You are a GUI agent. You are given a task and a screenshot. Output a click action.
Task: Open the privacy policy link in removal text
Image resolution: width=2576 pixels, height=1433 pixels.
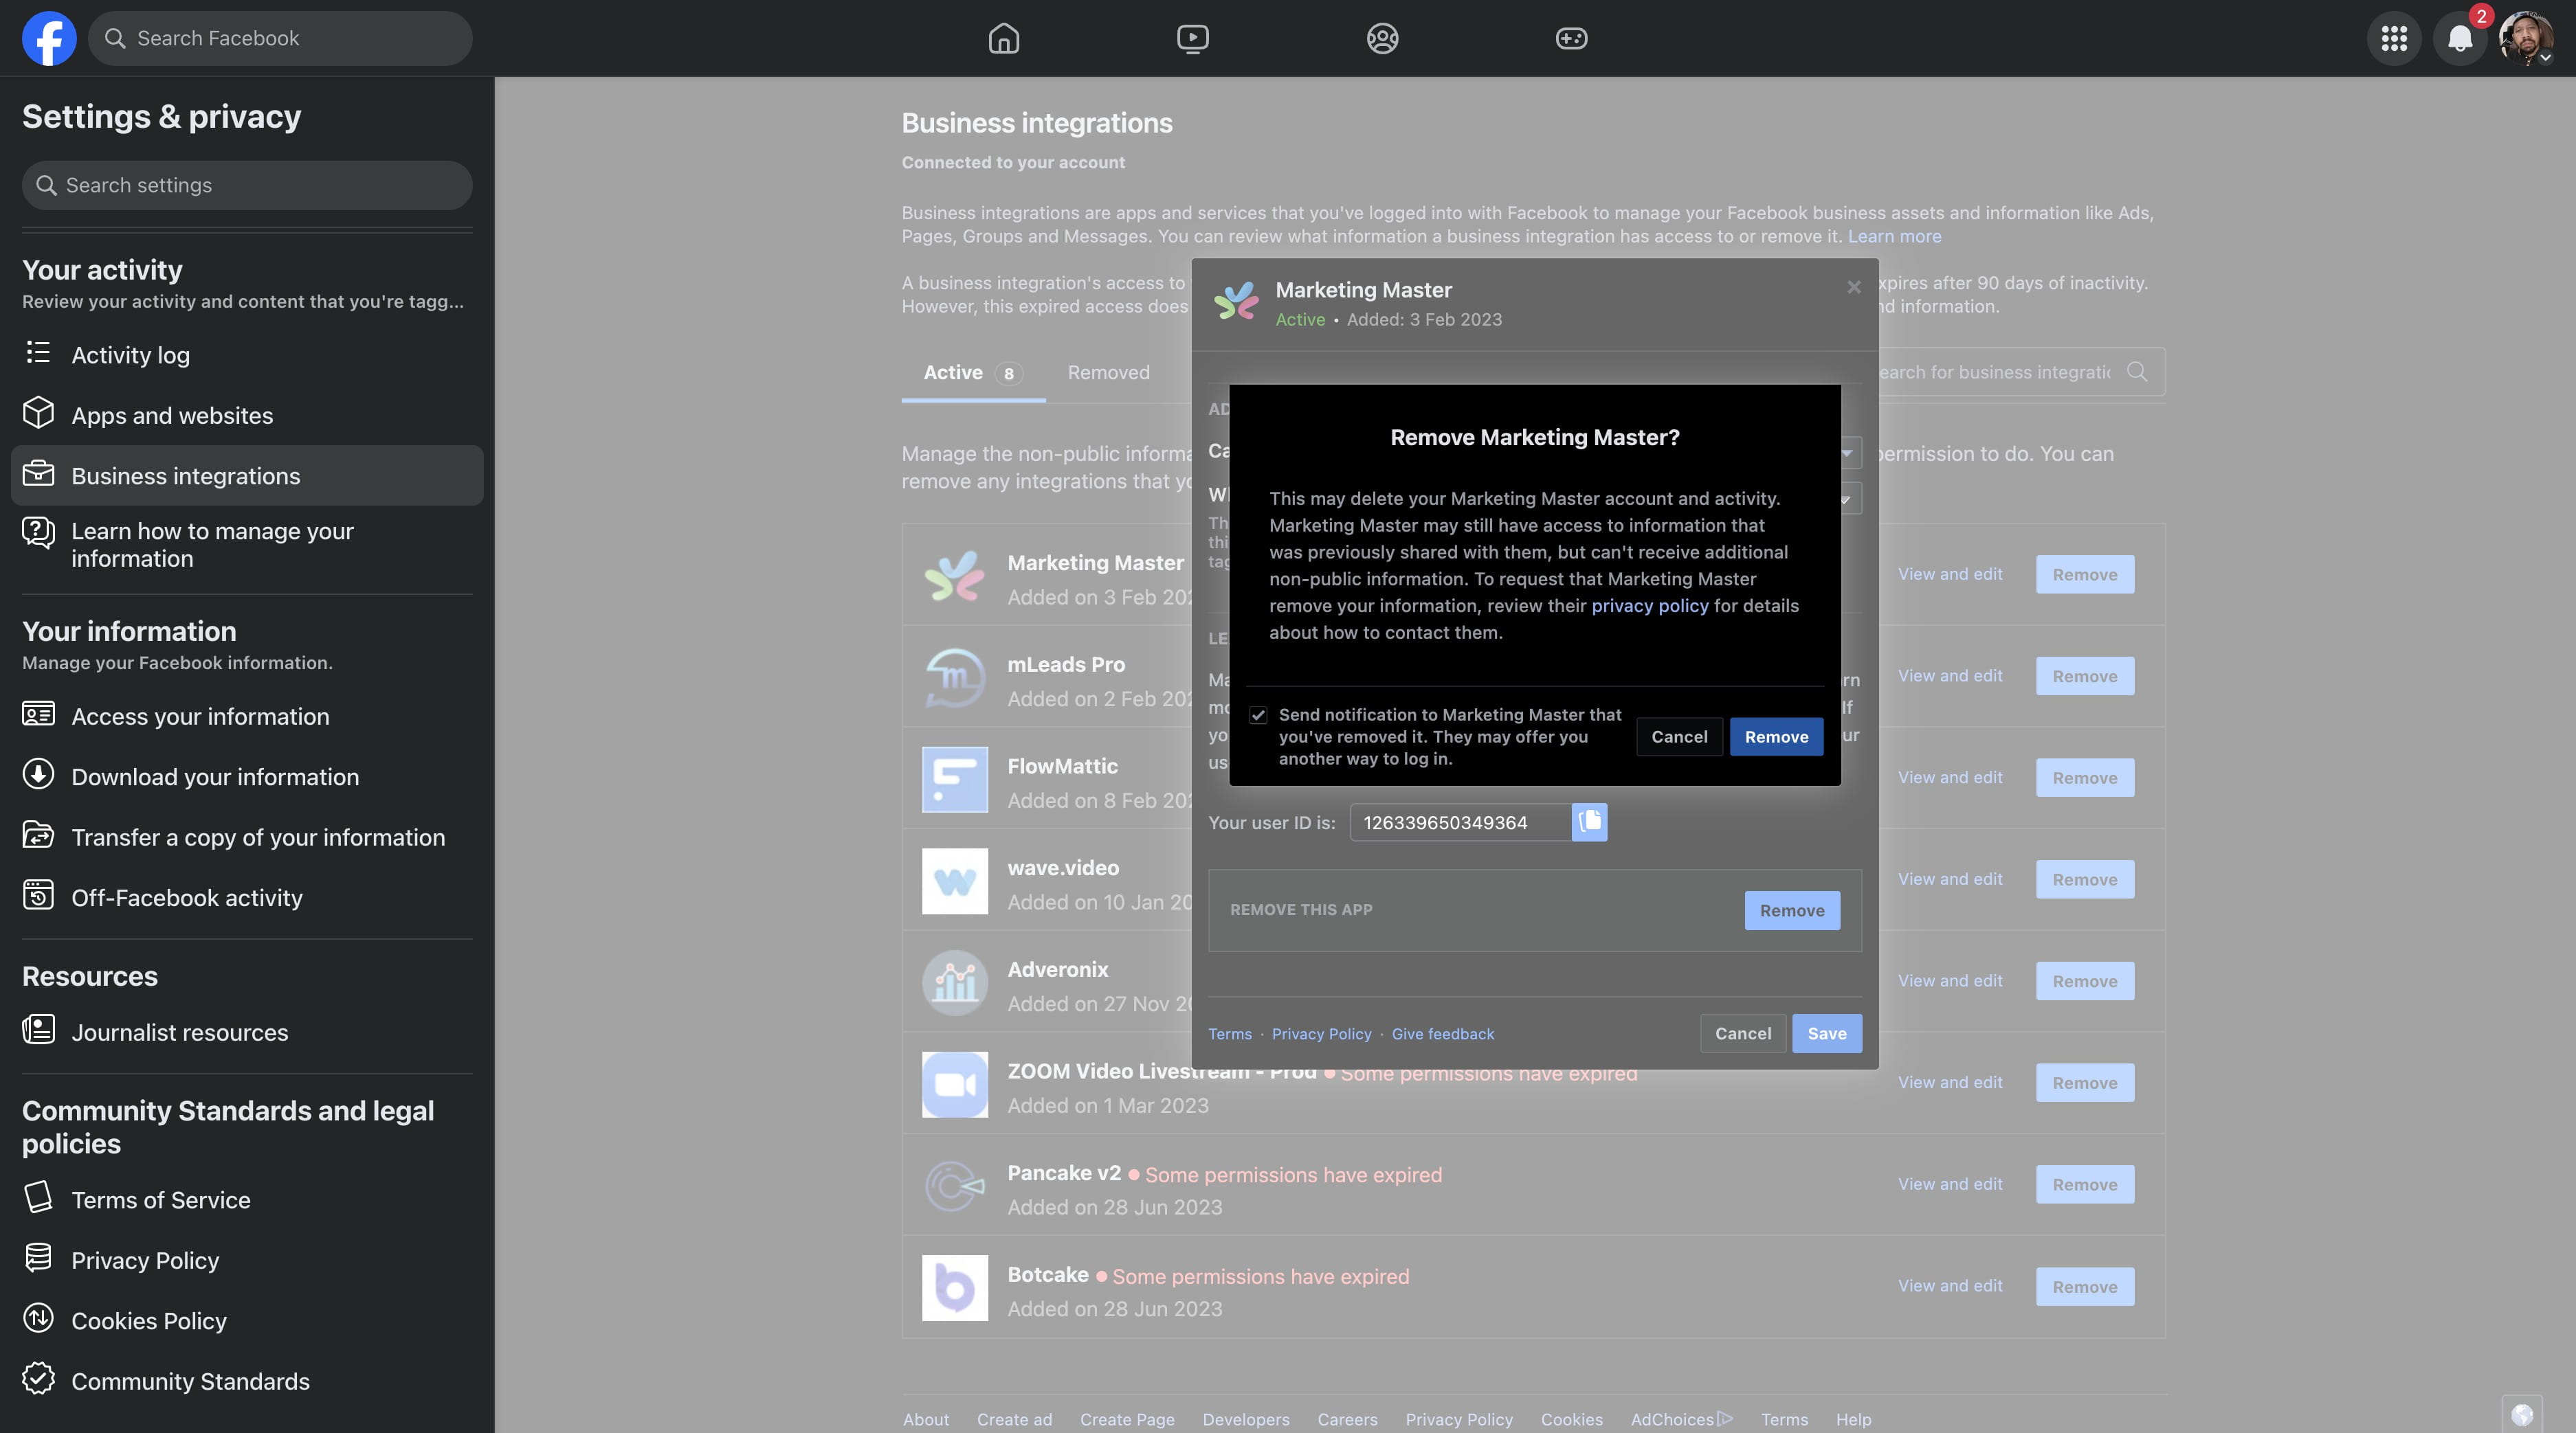(1649, 606)
